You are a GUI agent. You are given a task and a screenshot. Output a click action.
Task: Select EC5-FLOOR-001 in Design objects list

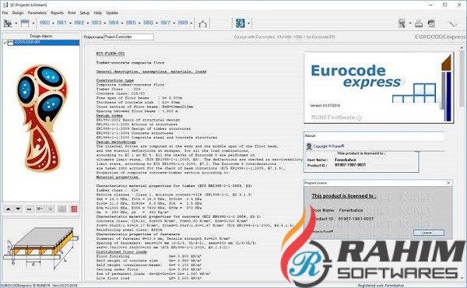[x=42, y=43]
